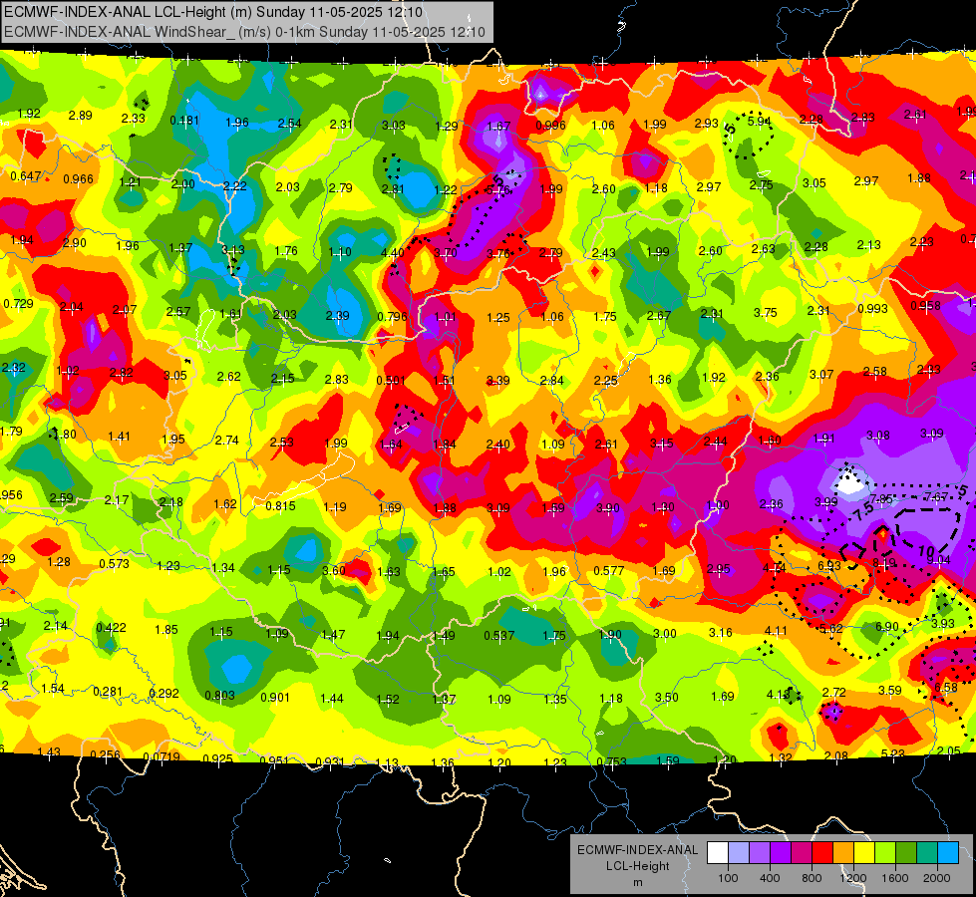Viewport: 976px width, 897px height.
Task: Click the wind shear value 0.993
Action: click(872, 309)
